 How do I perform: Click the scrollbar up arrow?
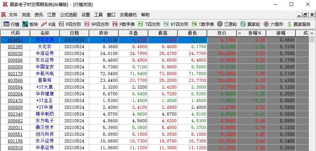pyautogui.click(x=312, y=33)
